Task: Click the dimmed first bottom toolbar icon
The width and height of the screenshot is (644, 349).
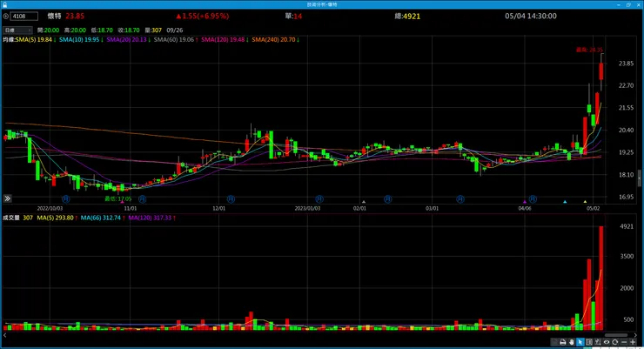Action: (554, 342)
